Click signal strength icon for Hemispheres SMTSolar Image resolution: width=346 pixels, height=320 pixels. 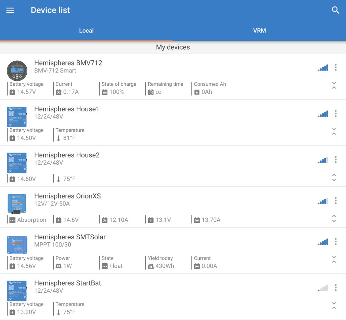323,242
